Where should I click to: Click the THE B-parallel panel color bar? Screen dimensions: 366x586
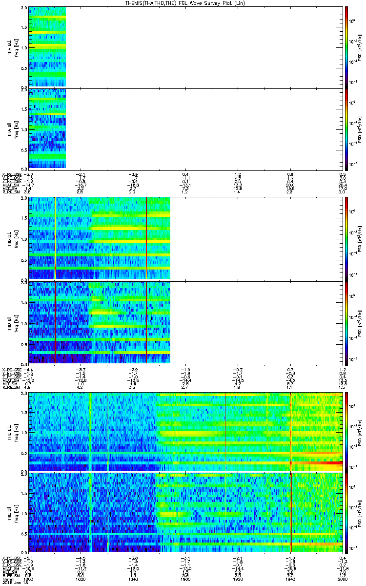pos(346,513)
